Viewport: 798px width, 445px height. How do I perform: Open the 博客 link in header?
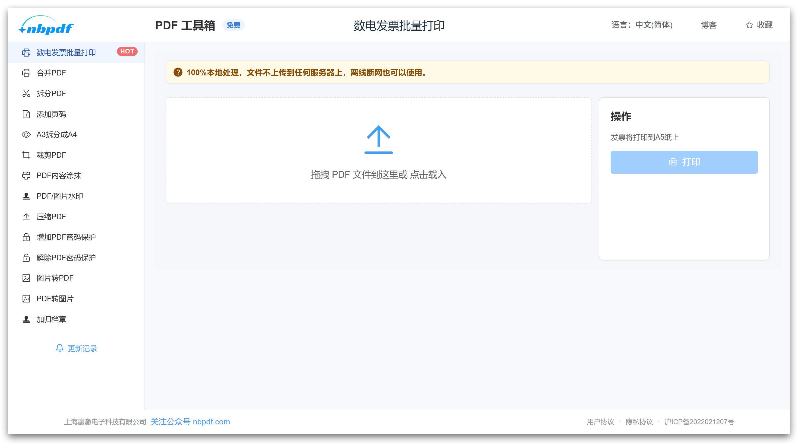[x=709, y=25]
